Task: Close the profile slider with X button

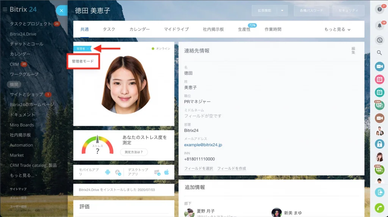Action: 61,11
